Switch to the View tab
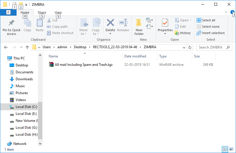Image resolution: width=236 pixels, height=153 pixels. tap(58, 12)
